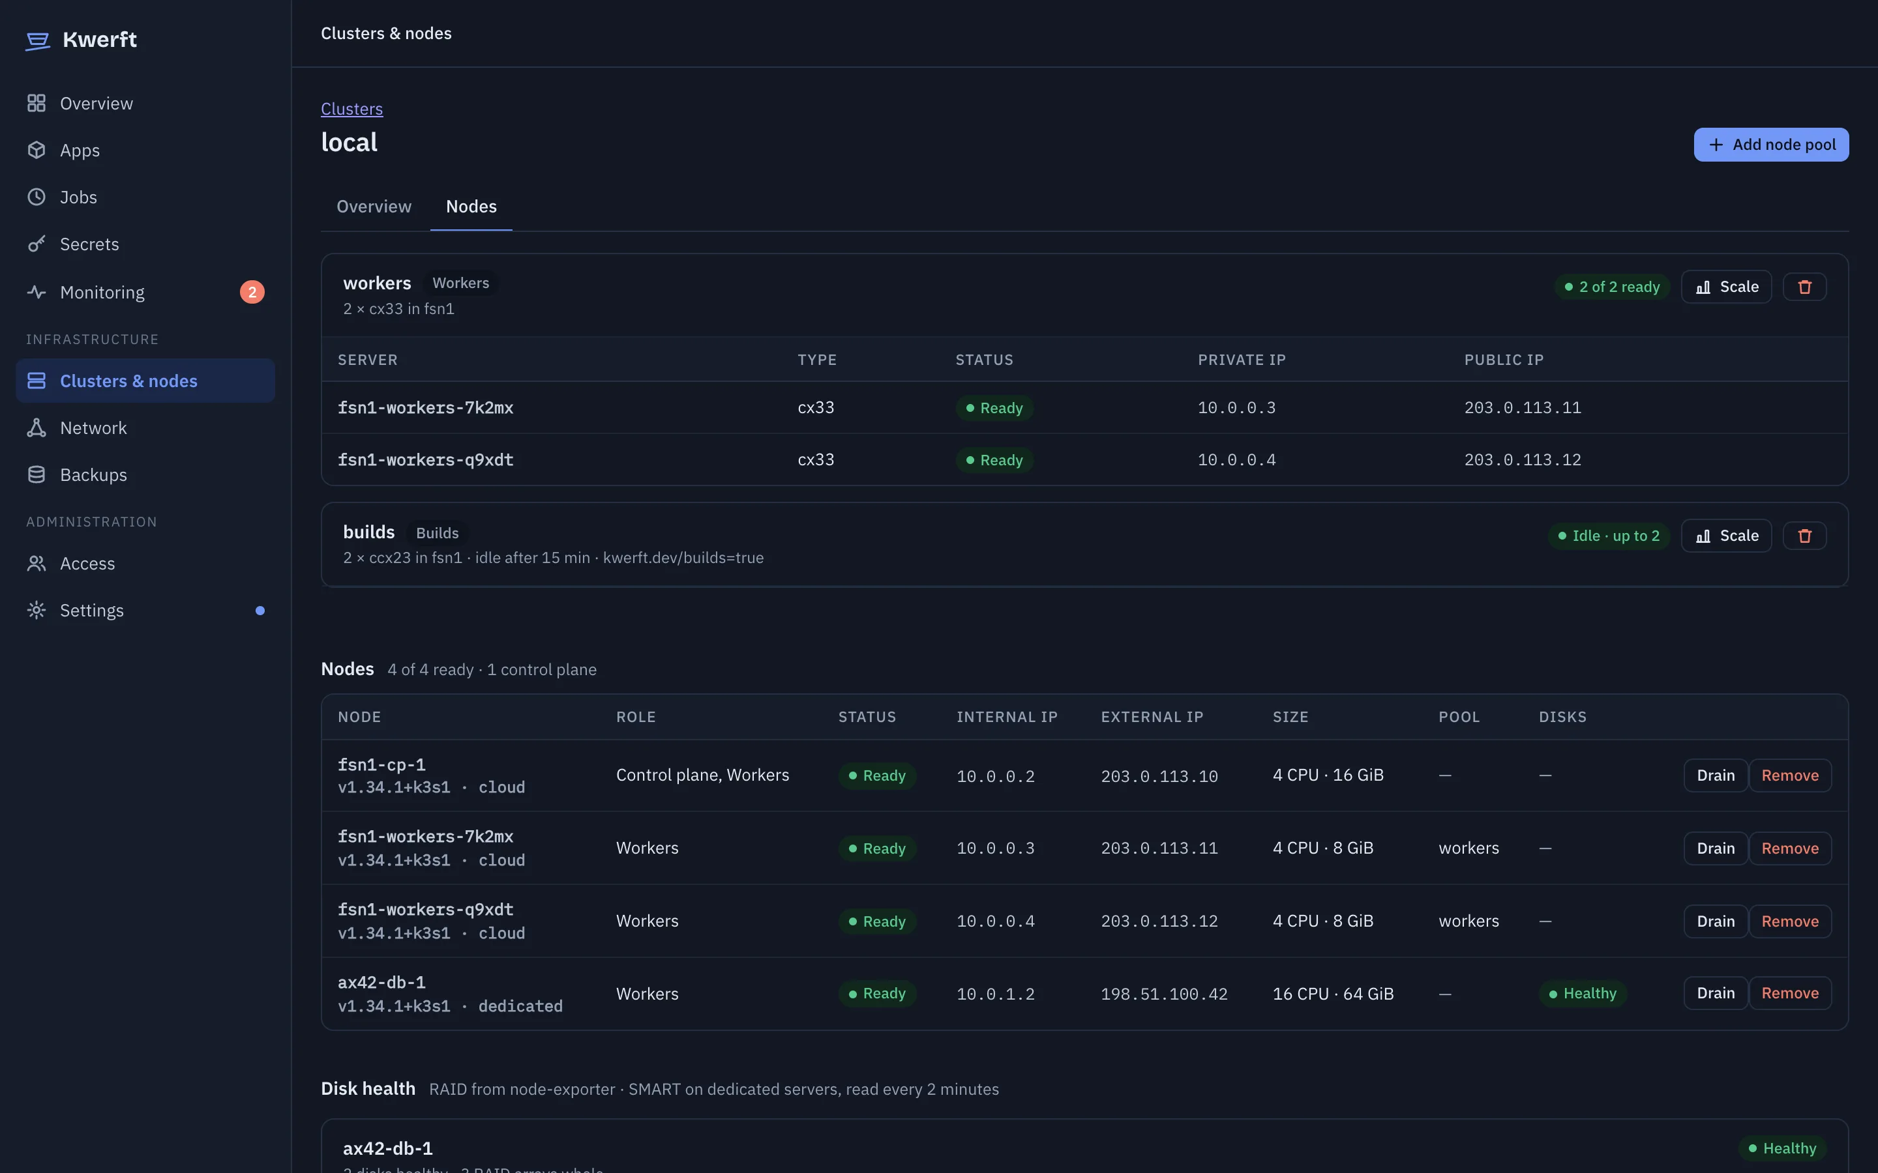
Task: Select Clusters & nodes in sidebar
Action: pos(145,381)
